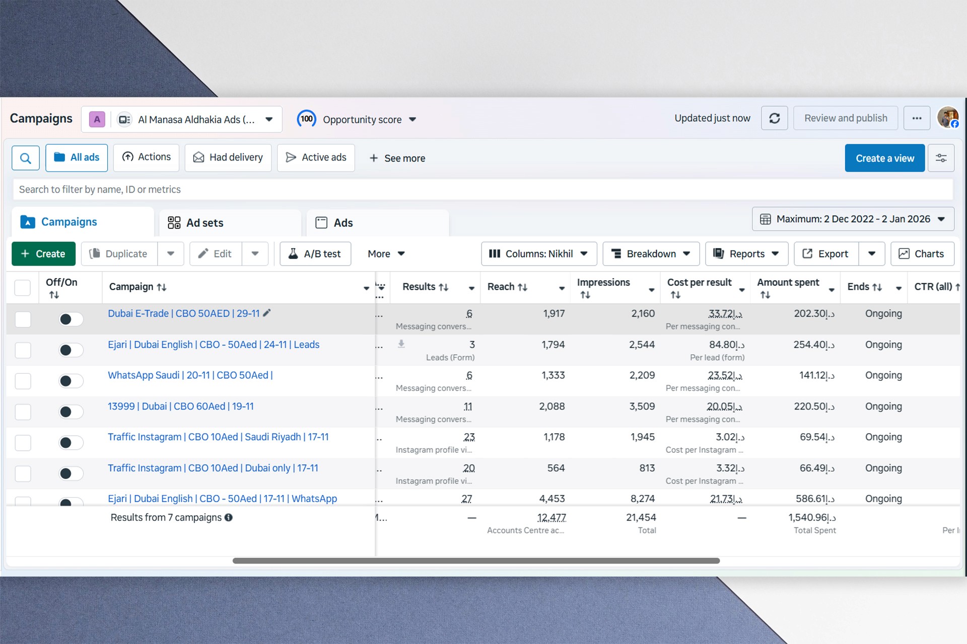Click the filter settings sliders icon

click(941, 158)
